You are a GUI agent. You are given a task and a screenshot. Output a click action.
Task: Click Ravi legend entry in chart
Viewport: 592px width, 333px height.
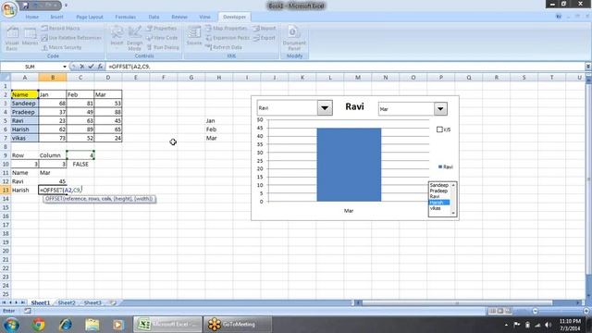(x=446, y=166)
